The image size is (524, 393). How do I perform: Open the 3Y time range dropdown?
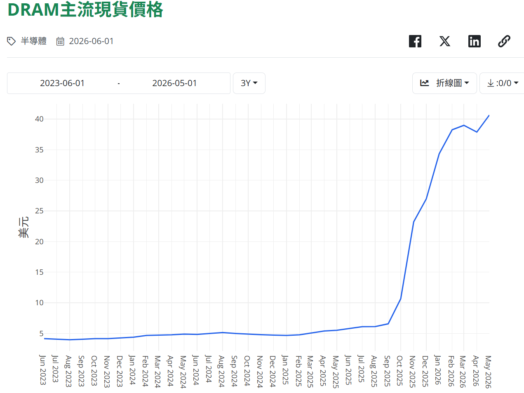(x=249, y=83)
